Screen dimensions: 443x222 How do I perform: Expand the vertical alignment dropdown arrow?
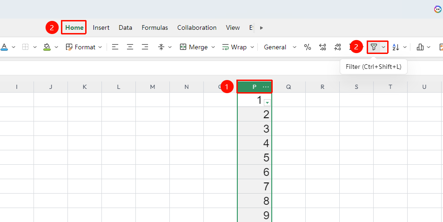(x=170, y=47)
